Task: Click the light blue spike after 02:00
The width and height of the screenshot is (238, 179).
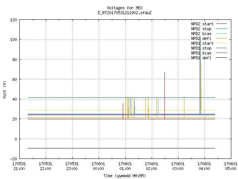Action: pyautogui.click(x=158, y=106)
